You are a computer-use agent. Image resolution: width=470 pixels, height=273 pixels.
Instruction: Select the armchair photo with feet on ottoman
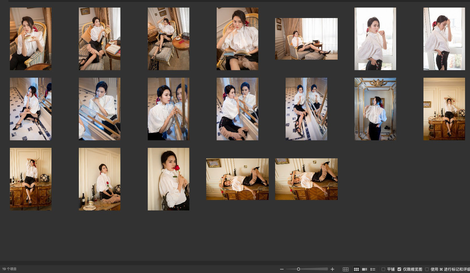(168, 39)
